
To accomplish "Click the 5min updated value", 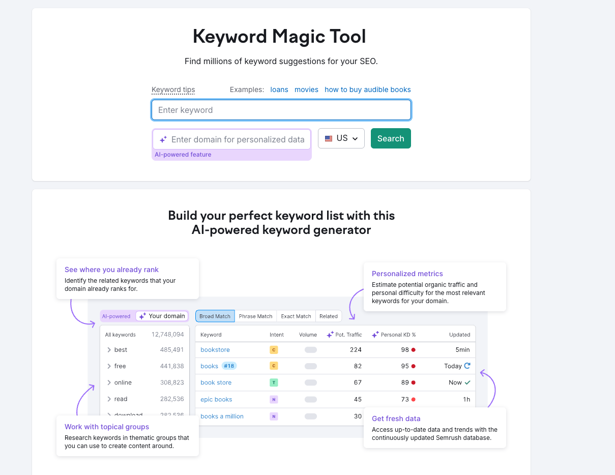I will [463, 350].
